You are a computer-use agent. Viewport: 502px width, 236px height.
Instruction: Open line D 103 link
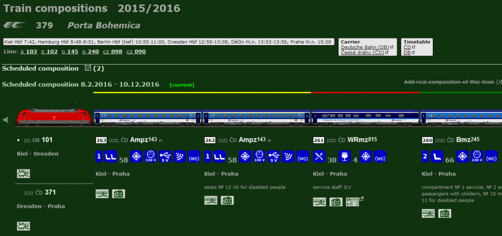click(28, 52)
